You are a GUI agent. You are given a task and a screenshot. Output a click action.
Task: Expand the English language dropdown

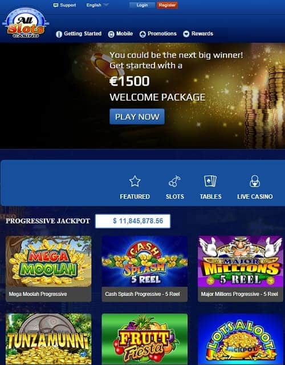[x=97, y=5]
